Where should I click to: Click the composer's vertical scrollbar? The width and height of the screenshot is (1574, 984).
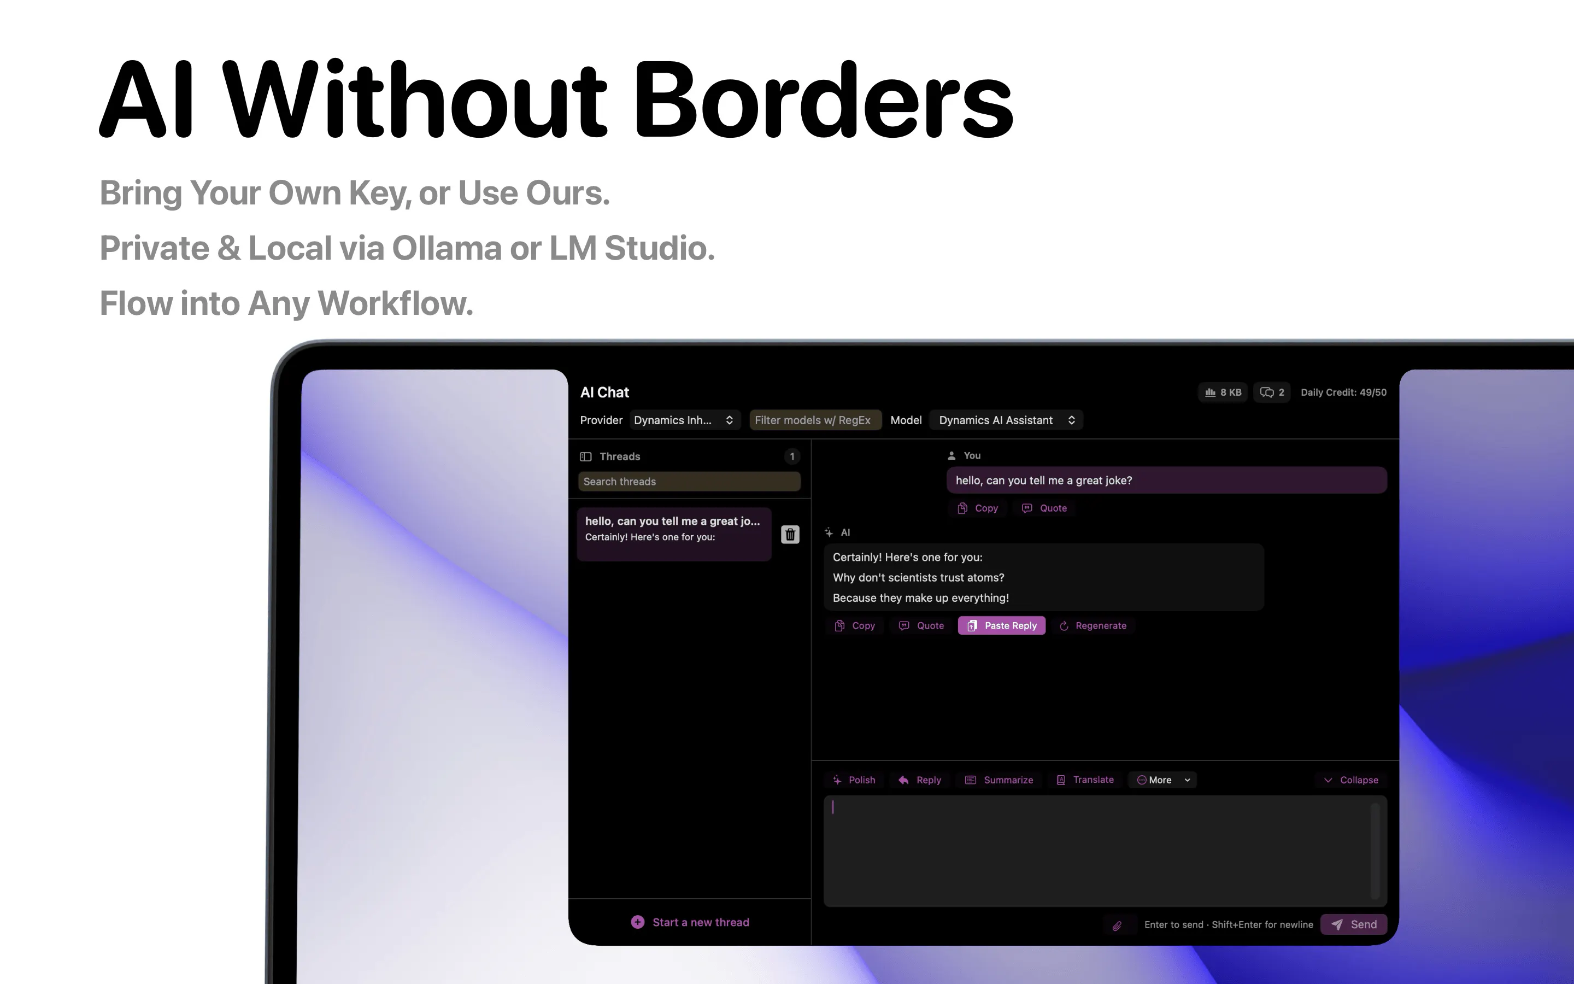click(x=1375, y=851)
